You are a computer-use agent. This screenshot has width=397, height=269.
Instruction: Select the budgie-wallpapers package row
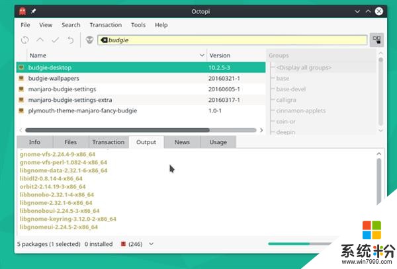141,79
